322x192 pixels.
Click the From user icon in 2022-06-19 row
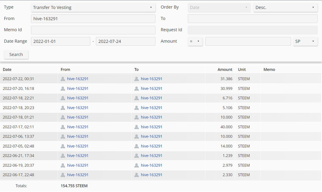click(63, 165)
